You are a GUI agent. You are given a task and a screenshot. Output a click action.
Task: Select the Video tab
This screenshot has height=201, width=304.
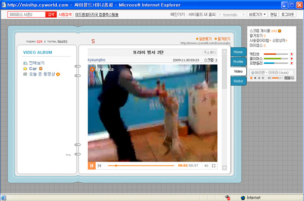(x=238, y=71)
